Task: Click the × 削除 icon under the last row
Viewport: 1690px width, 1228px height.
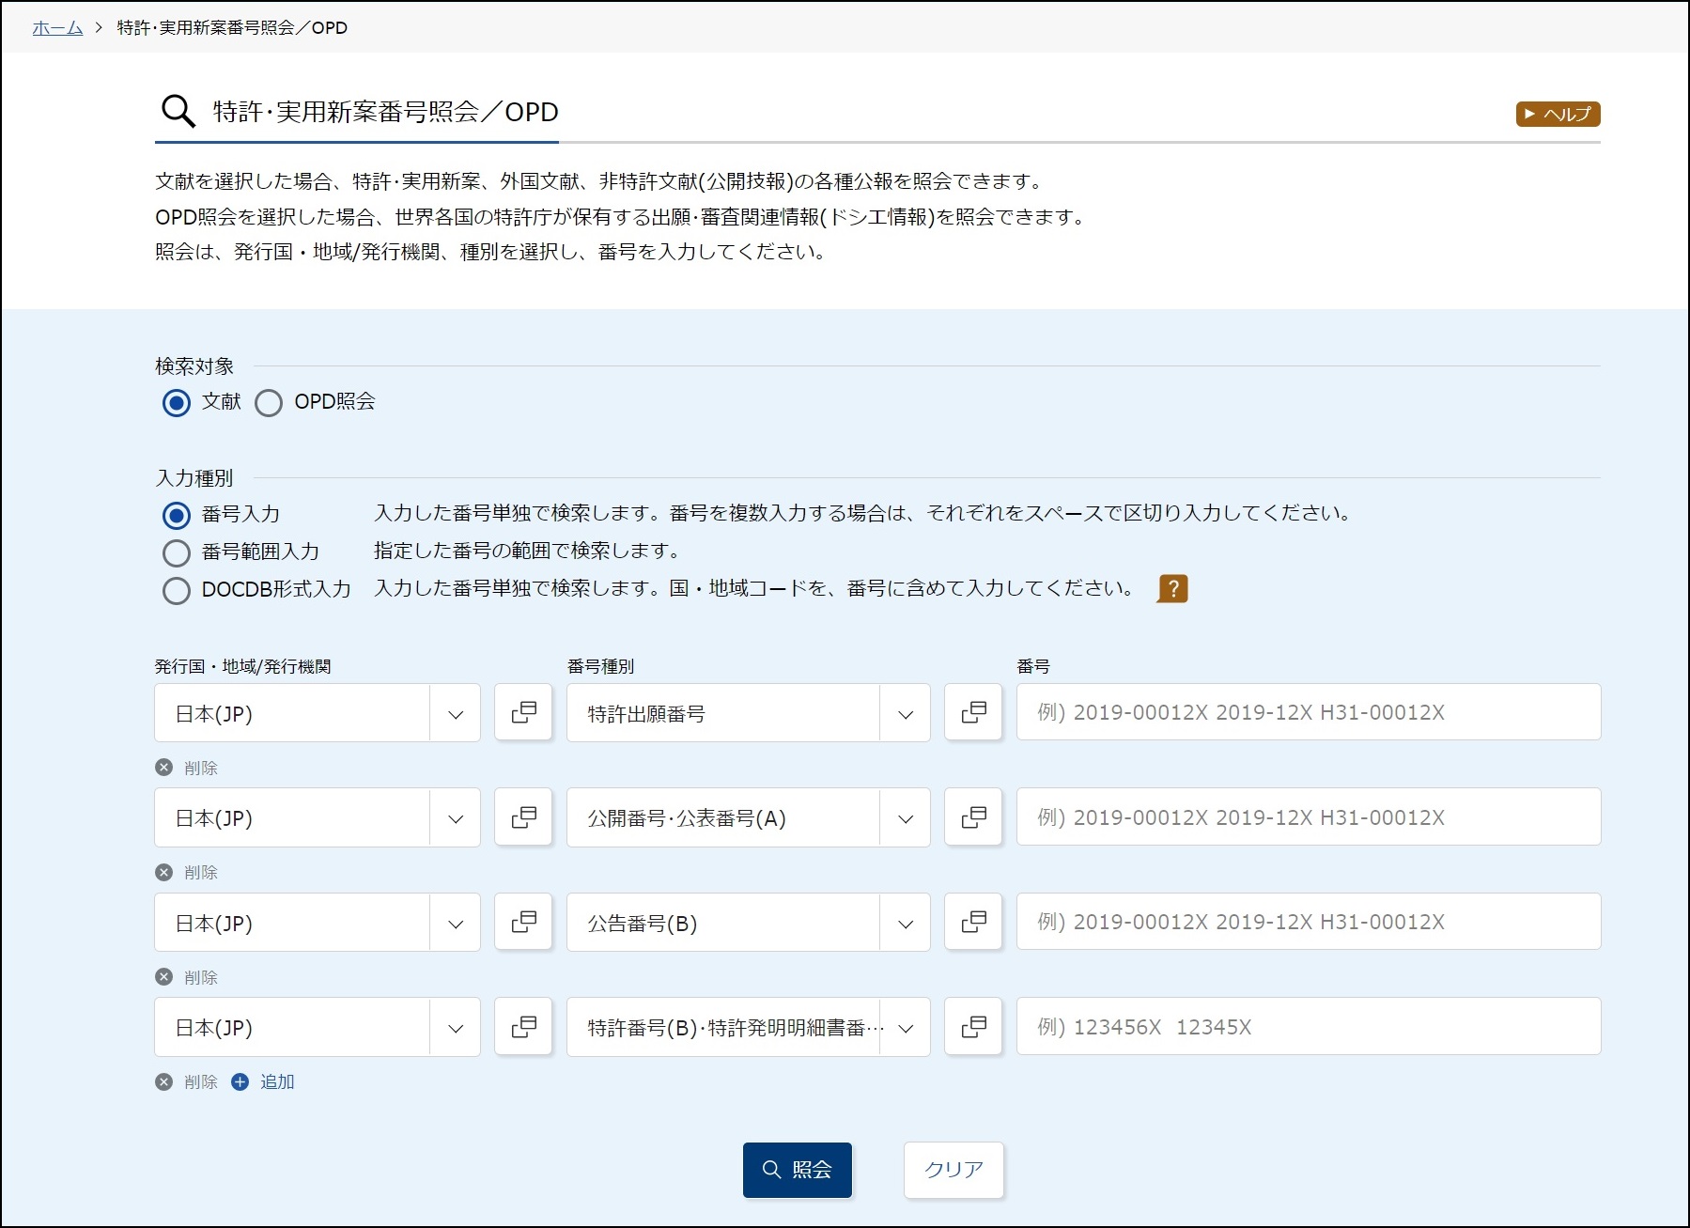Action: 165,1081
